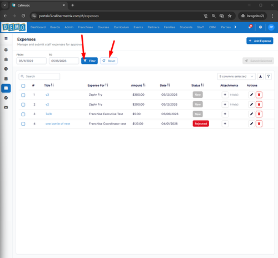Open the money bill icon in sidebar

tap(6, 107)
